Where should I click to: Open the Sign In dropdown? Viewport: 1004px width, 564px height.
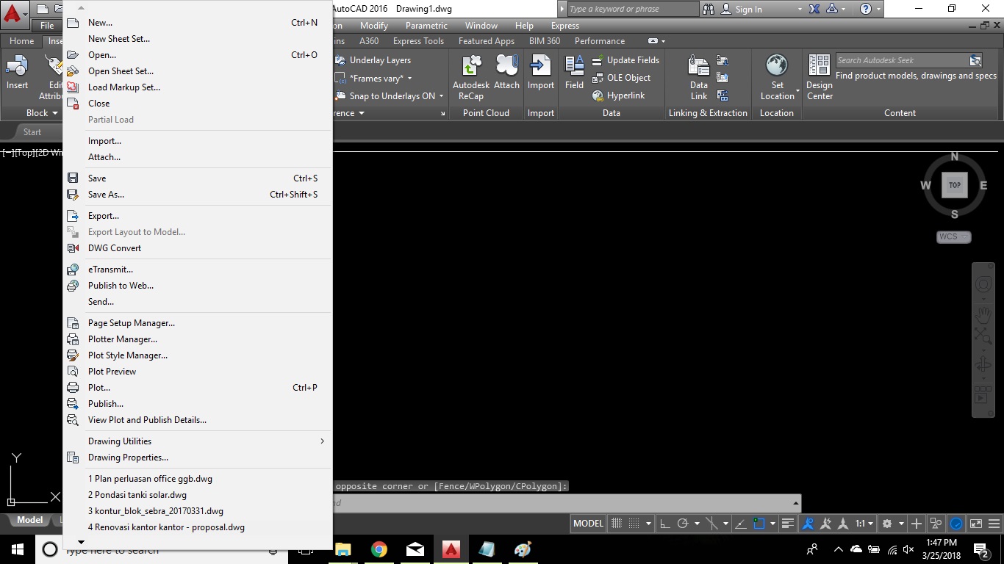(800, 10)
